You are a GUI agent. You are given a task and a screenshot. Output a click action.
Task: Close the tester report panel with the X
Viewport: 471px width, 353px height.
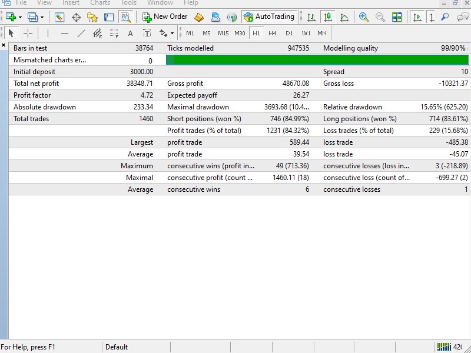(x=4, y=45)
